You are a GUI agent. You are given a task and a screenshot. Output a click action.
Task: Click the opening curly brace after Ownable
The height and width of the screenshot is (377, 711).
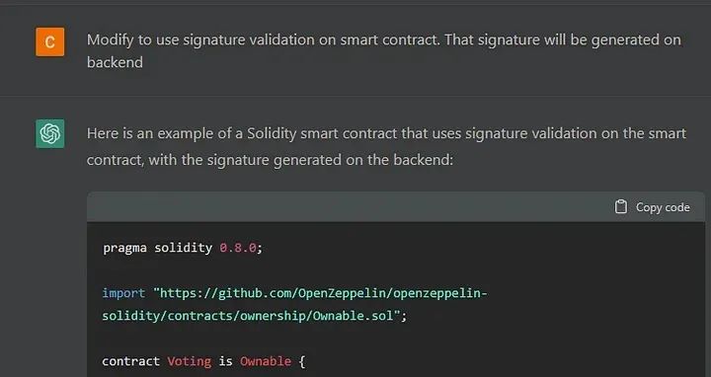click(x=302, y=361)
